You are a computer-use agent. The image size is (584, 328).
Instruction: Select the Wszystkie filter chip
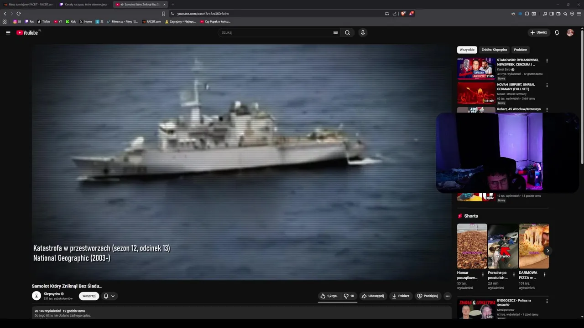[x=467, y=50]
